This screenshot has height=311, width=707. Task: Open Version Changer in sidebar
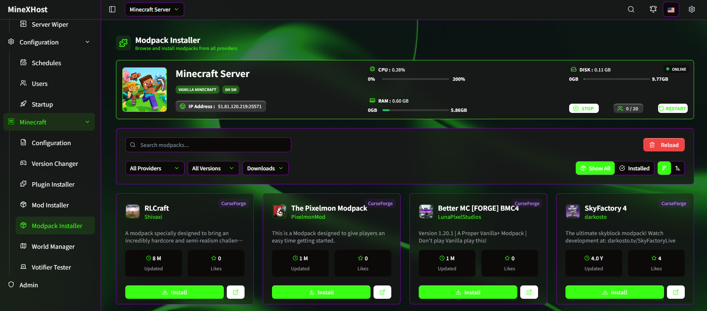[55, 164]
